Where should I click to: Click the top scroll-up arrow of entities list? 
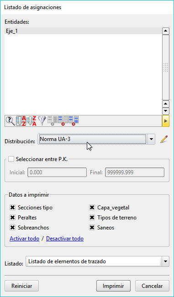coord(166,31)
